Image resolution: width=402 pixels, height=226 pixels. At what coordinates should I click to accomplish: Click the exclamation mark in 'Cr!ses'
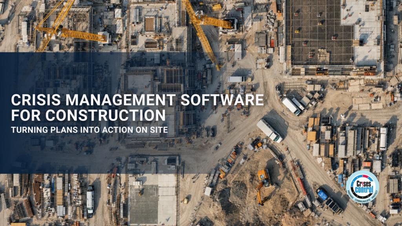click(x=363, y=184)
